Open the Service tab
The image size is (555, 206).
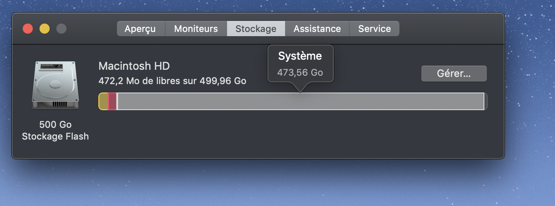(374, 29)
